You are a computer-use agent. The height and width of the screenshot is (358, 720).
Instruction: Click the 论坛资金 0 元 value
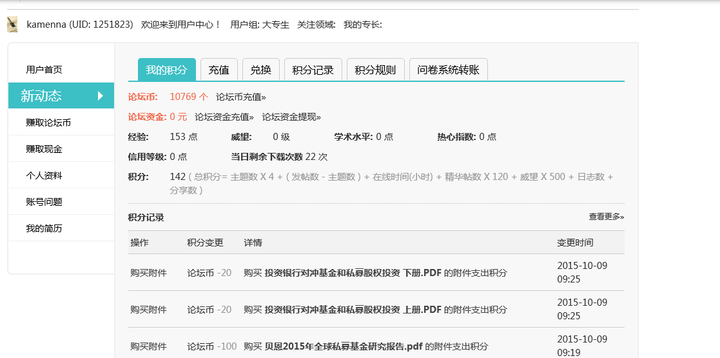[x=178, y=117]
